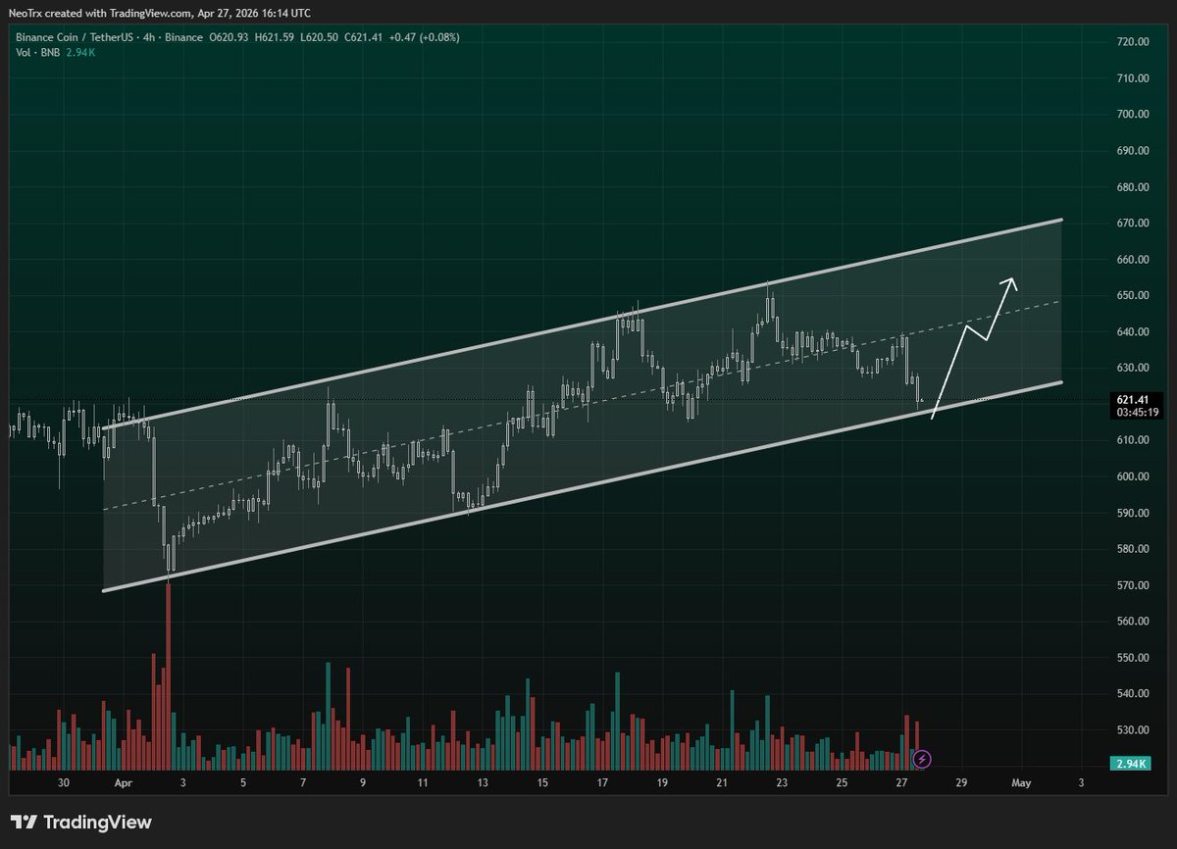
Task: Click the L620.50 low value in legend
Action: coord(318,37)
